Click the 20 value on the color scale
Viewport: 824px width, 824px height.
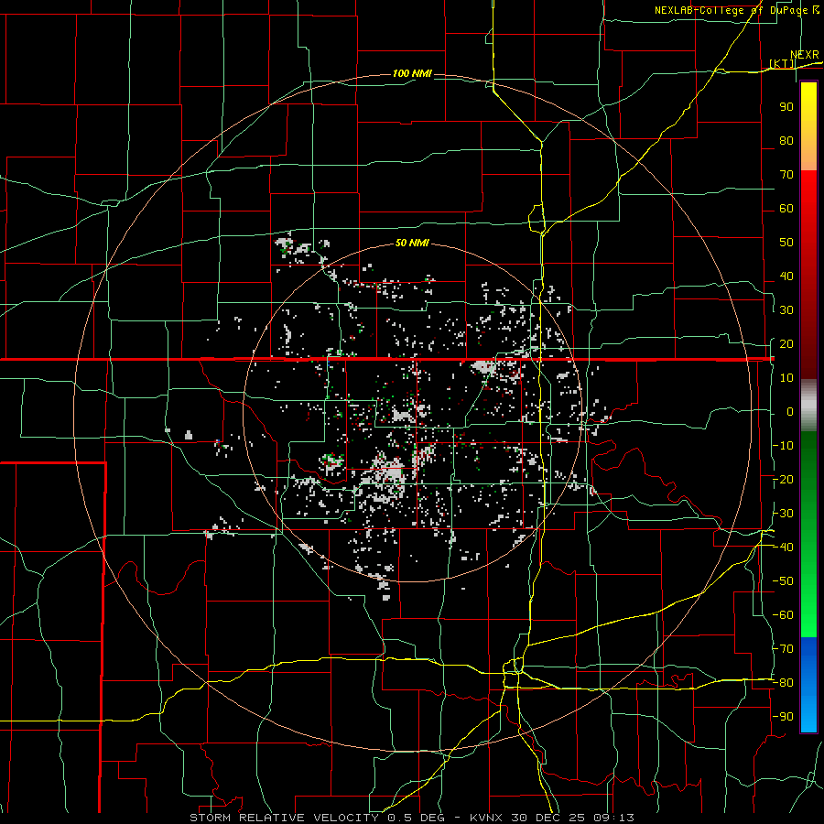click(786, 343)
